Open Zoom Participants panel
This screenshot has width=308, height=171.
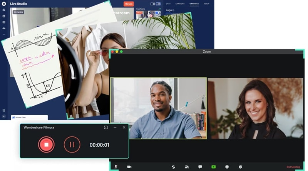pyautogui.click(x=187, y=167)
